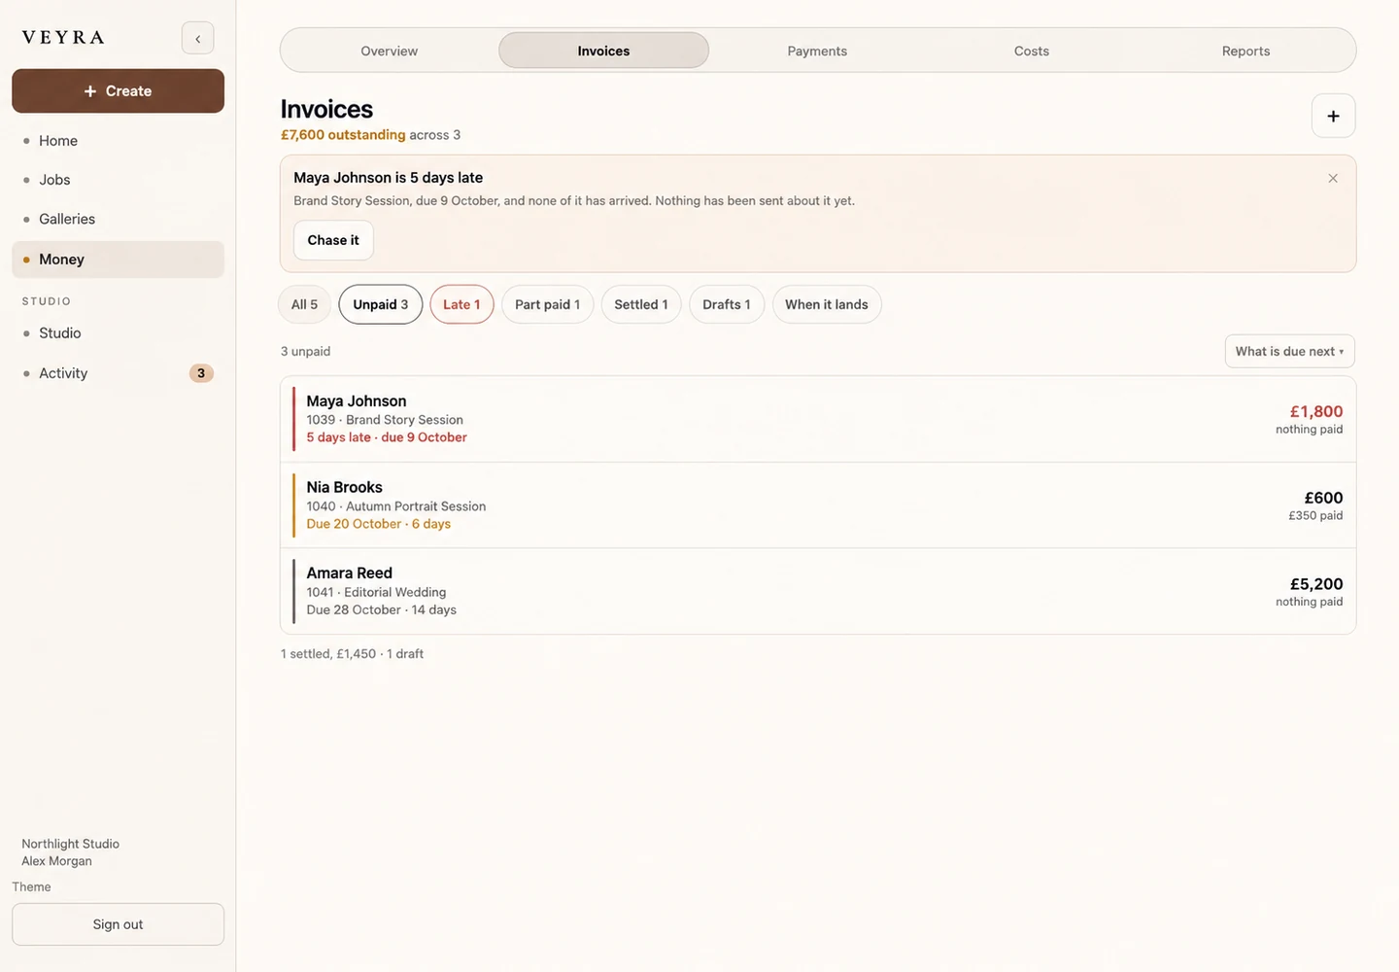Click the Theme option
Viewport: 1399px width, 972px height.
[x=31, y=886]
